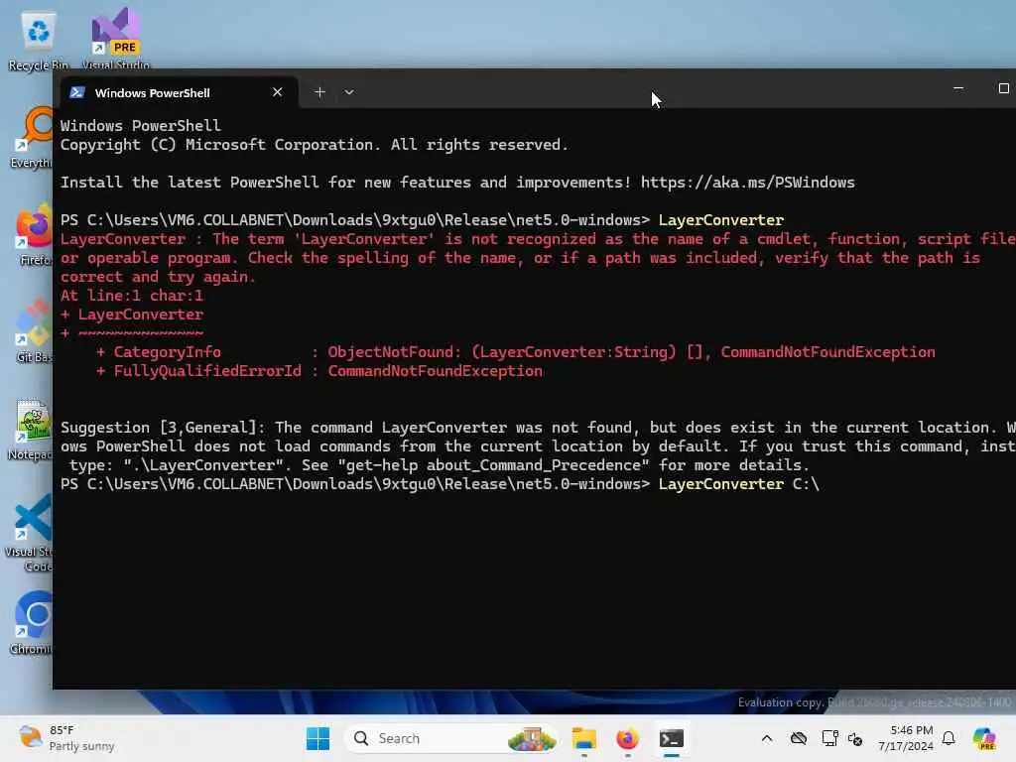Open the Visual Studio Code desktop shortcut

(31, 533)
